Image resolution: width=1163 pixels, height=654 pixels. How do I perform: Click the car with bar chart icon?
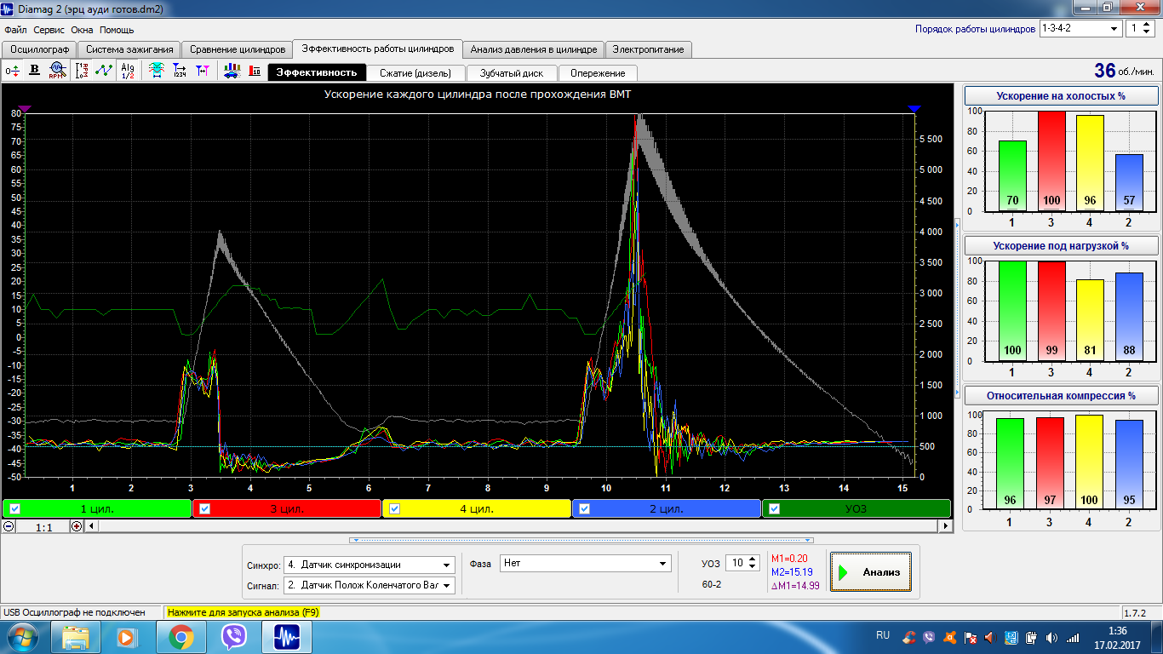click(x=232, y=71)
